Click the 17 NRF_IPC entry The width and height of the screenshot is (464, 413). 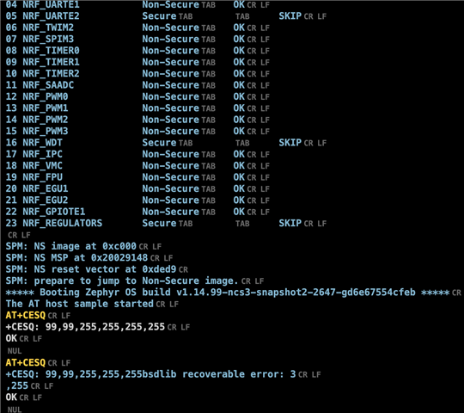34,154
